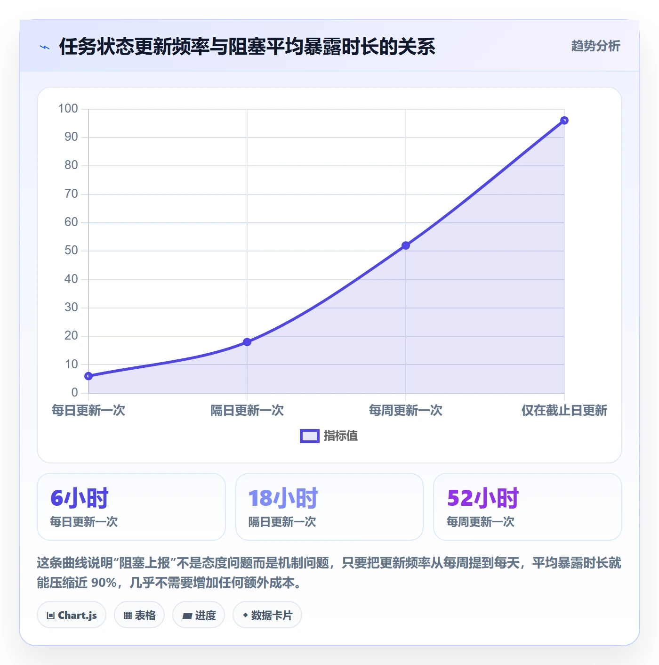The image size is (659, 665).
Task: Click the grid icon in the 表格 tag
Action: point(128,616)
